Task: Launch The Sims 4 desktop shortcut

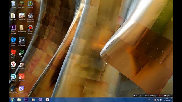Action: point(22,17)
